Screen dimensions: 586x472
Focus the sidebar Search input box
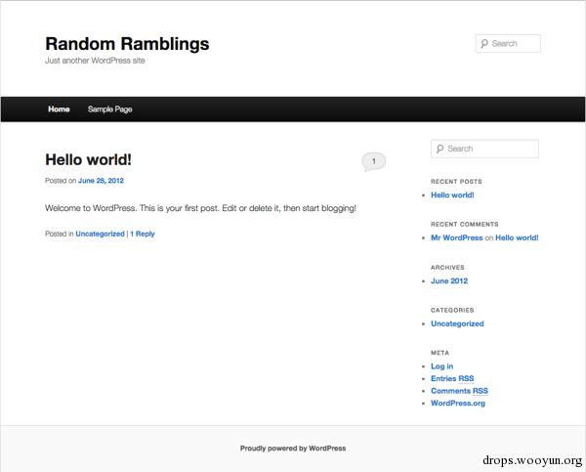484,149
